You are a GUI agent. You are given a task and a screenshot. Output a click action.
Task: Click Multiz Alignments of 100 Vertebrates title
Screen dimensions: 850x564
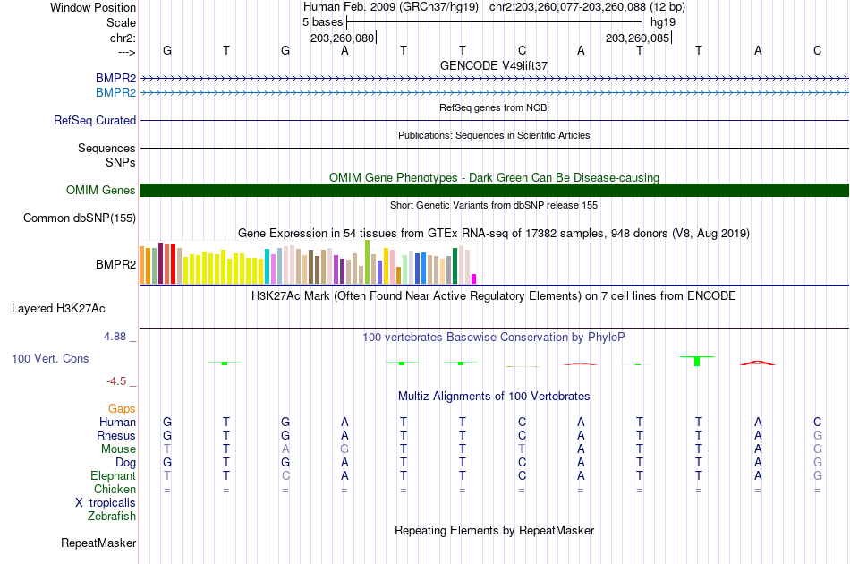click(x=494, y=397)
